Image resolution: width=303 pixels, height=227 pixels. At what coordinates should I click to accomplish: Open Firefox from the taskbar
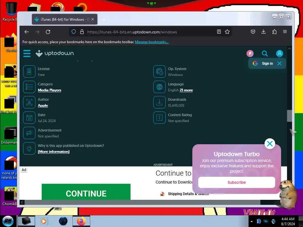click(x=81, y=221)
